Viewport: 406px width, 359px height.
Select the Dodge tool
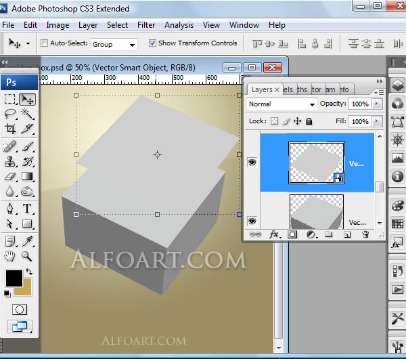click(28, 192)
